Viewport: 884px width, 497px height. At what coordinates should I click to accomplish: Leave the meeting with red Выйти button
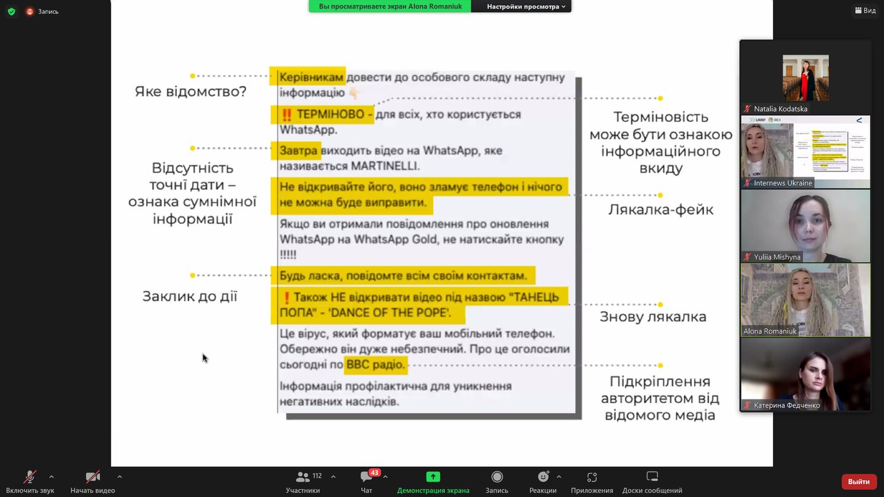tap(859, 482)
